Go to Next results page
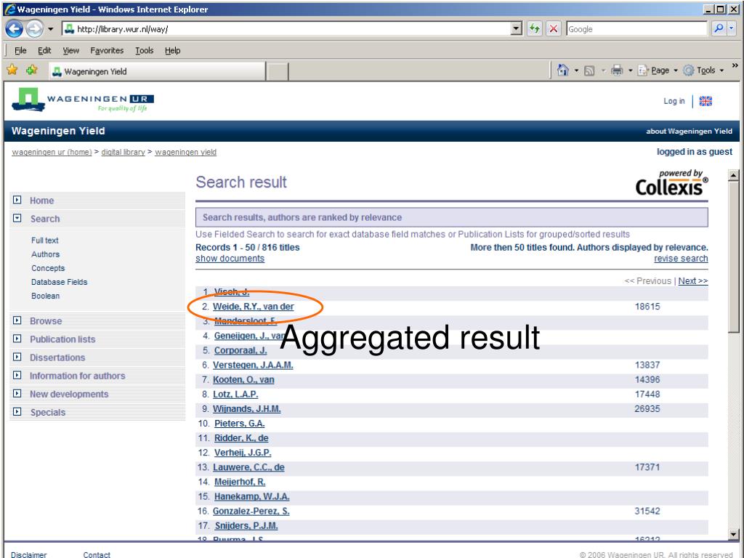This screenshot has height=558, width=744. [x=692, y=281]
